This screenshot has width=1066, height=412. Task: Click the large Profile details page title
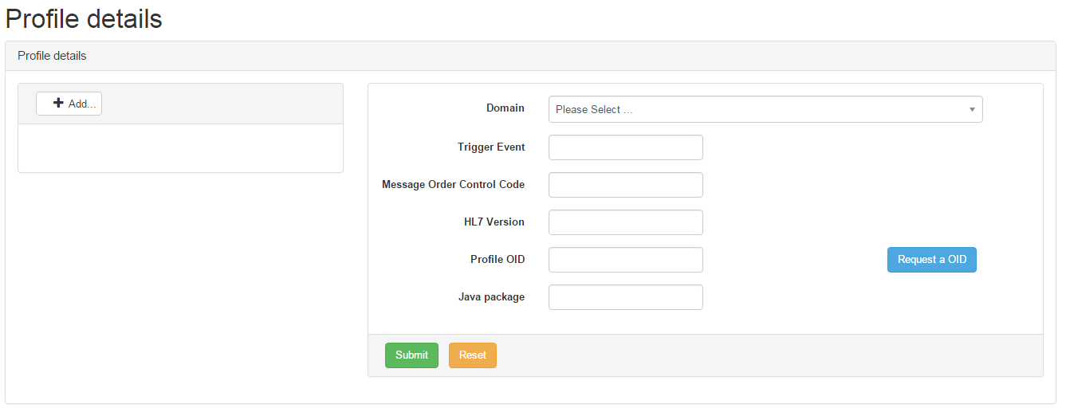tap(84, 18)
